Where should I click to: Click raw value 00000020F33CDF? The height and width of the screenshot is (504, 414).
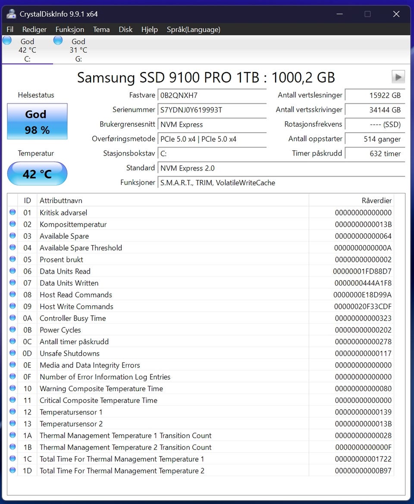pyautogui.click(x=363, y=306)
